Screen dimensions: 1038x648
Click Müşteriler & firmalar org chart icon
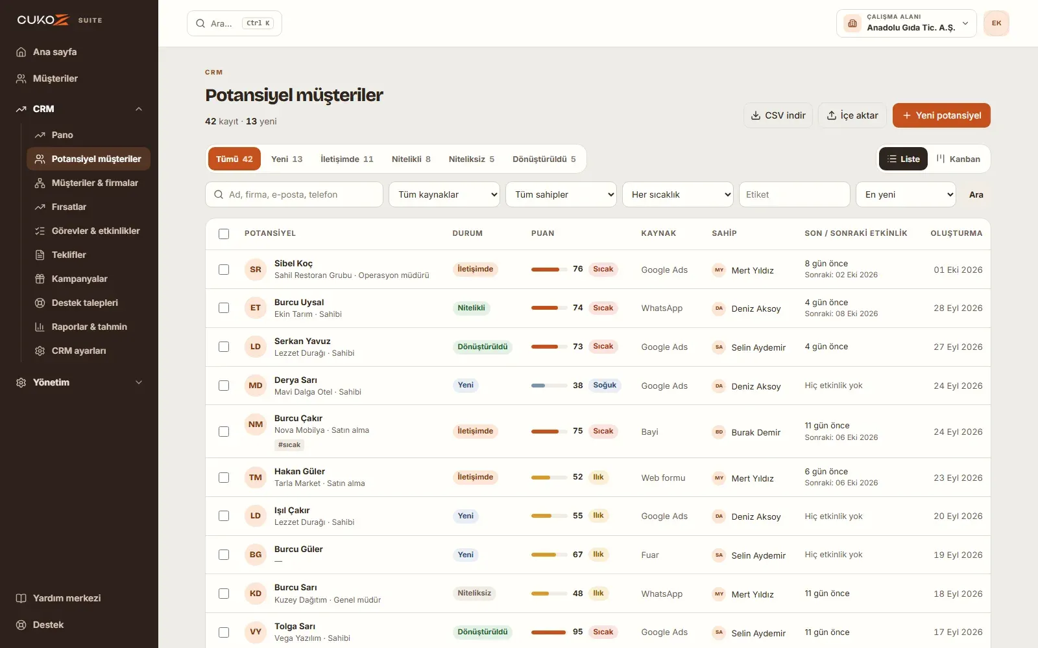[40, 183]
